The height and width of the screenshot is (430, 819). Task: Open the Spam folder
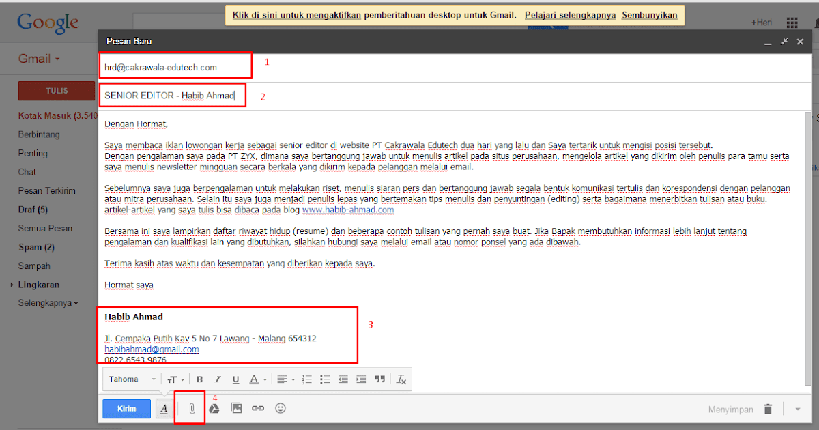pos(35,246)
